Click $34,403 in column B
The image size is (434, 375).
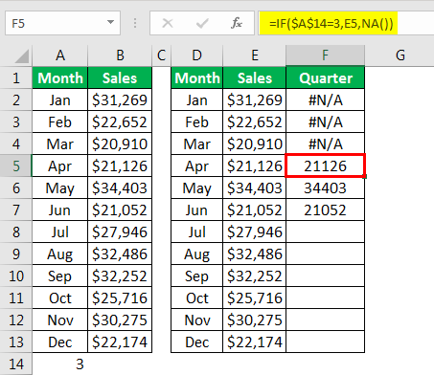point(120,187)
